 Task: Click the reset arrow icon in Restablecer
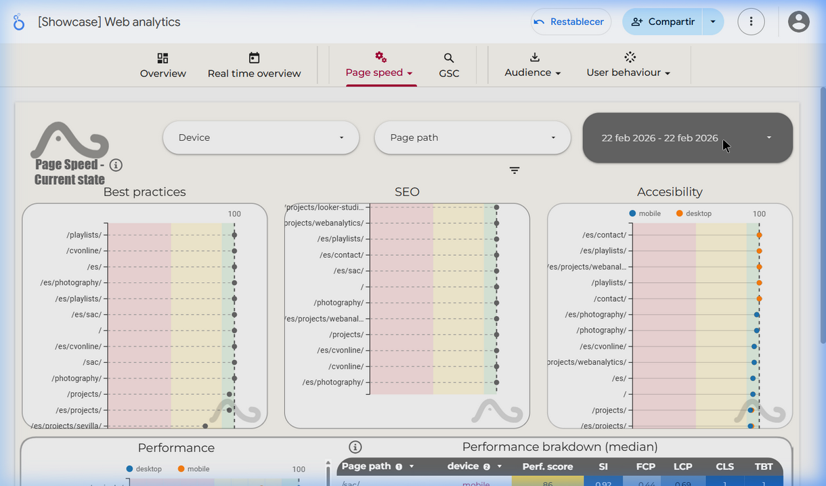pos(539,22)
